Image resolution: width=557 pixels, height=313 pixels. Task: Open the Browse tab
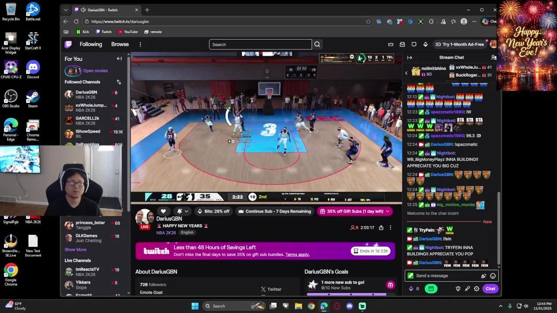(x=120, y=44)
